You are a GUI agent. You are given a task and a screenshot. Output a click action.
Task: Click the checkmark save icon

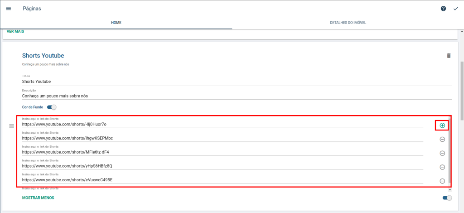point(456,9)
